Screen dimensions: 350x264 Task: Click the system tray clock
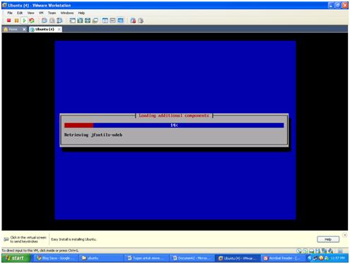click(x=337, y=258)
